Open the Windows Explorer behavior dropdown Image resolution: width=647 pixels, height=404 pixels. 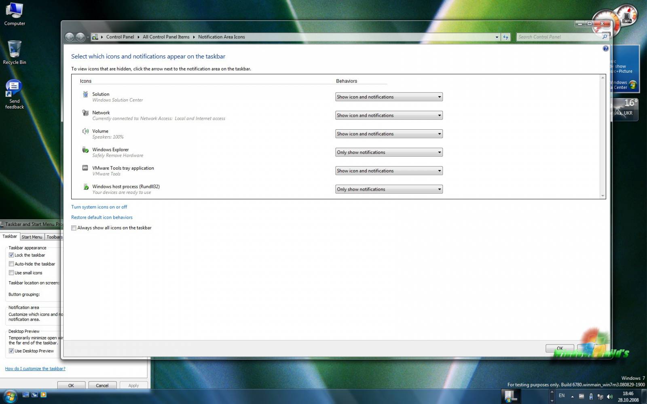pos(389,152)
